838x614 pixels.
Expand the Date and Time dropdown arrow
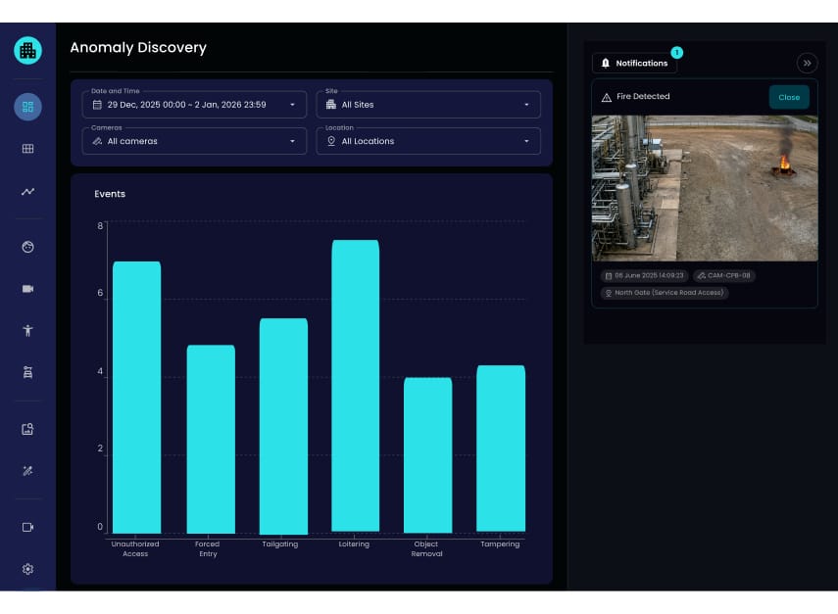coord(292,105)
